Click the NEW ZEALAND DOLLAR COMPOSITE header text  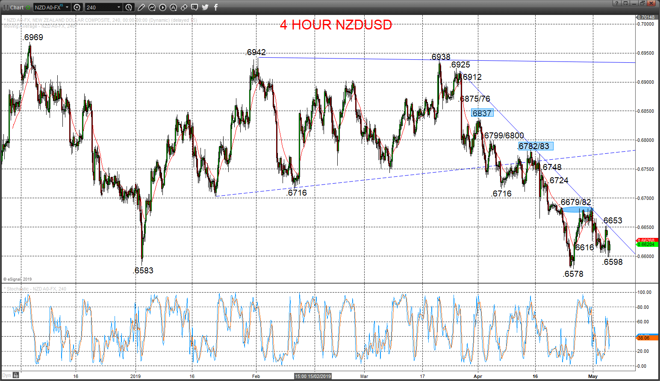[x=71, y=20]
